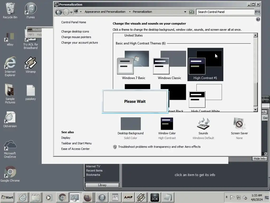Viewport: 270px width, 203px height.
Task: Open Taskbar and Start Menu link
Action: point(76,143)
